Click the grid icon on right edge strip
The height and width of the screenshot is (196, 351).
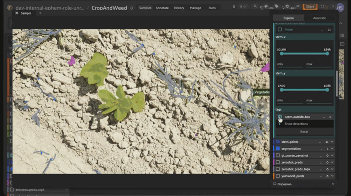tap(342, 36)
